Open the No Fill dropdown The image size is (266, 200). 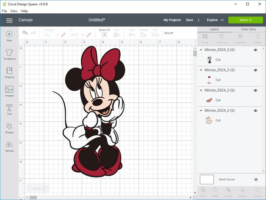click(x=77, y=35)
